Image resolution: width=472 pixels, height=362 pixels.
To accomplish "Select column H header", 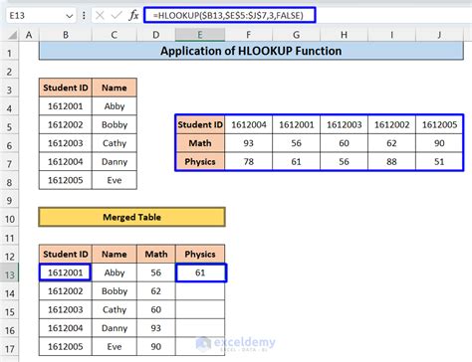I will pos(344,35).
